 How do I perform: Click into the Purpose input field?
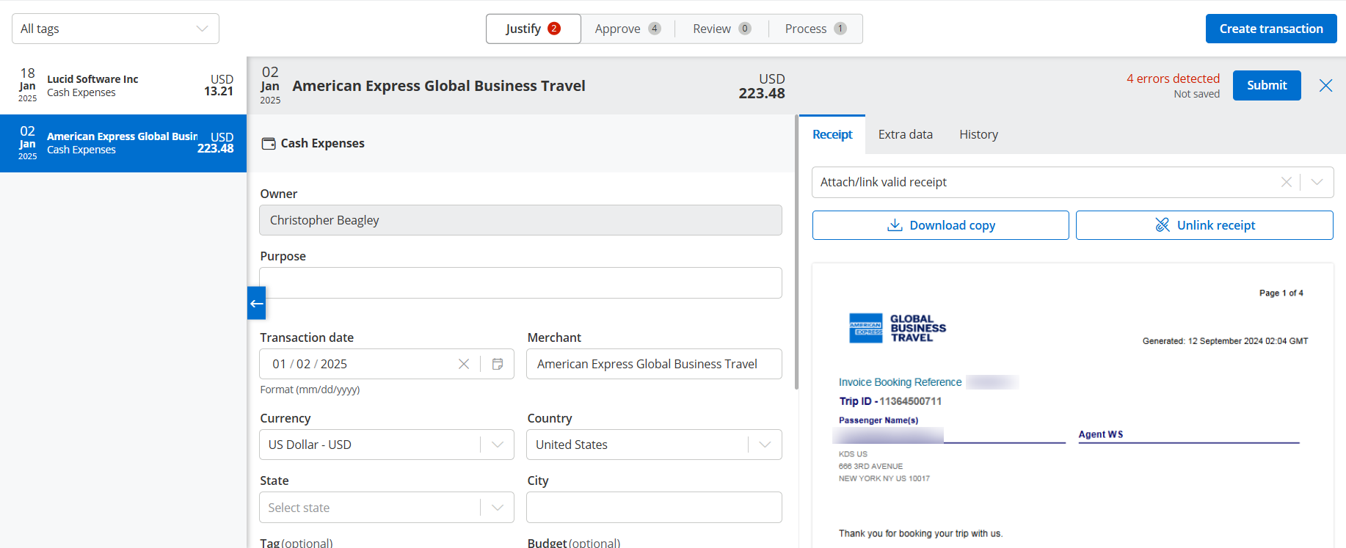[x=520, y=282]
